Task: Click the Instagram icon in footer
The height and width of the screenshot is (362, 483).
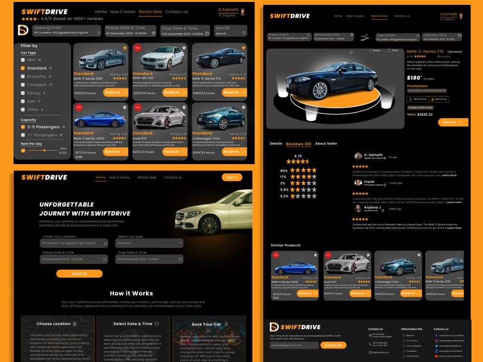Action: pyautogui.click(x=436, y=341)
